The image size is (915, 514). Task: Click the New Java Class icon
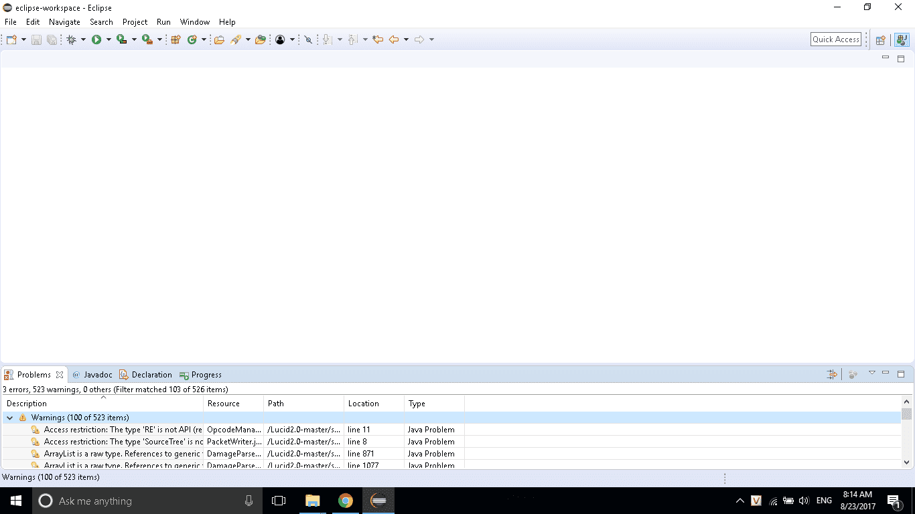coord(192,39)
